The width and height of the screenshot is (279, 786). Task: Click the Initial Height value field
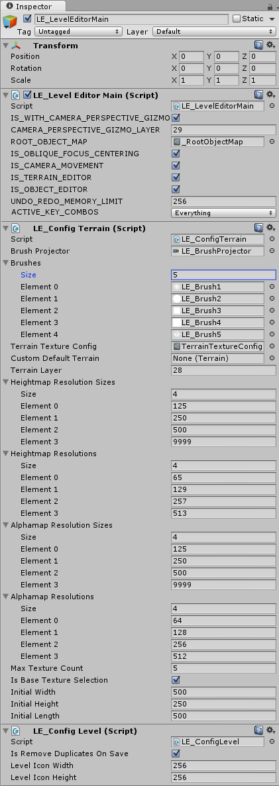click(x=223, y=705)
